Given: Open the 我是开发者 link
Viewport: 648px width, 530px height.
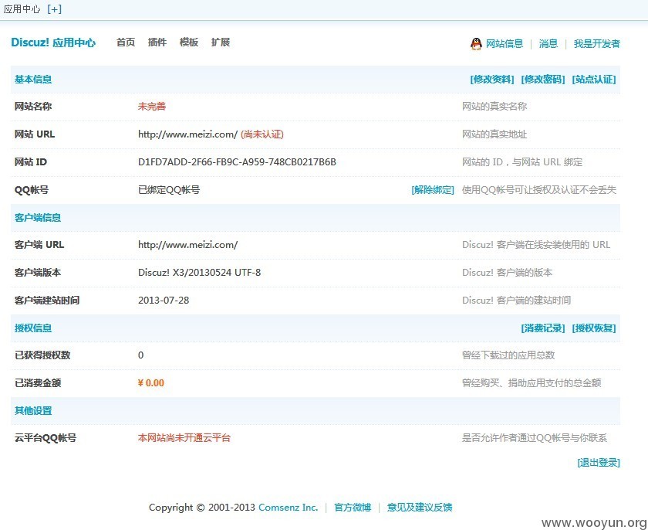Looking at the screenshot, I should pos(597,43).
